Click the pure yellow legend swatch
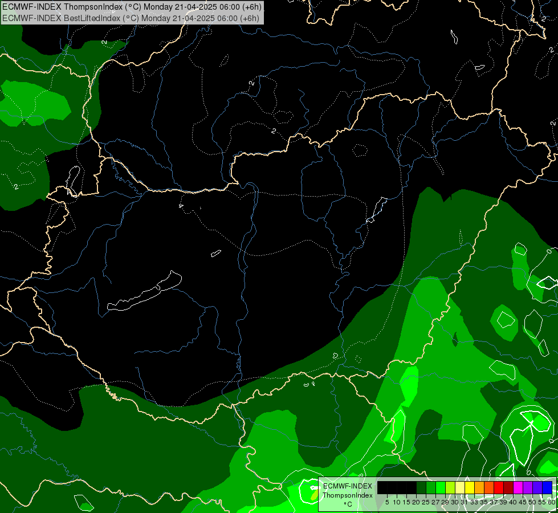Viewport: 558px width, 513px height. [470, 487]
